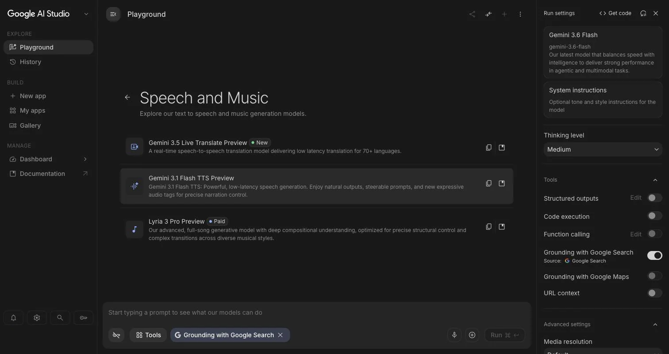The height and width of the screenshot is (354, 669).
Task: Open docs icon for Gemini 3.5 Live Translate
Action: tap(502, 148)
